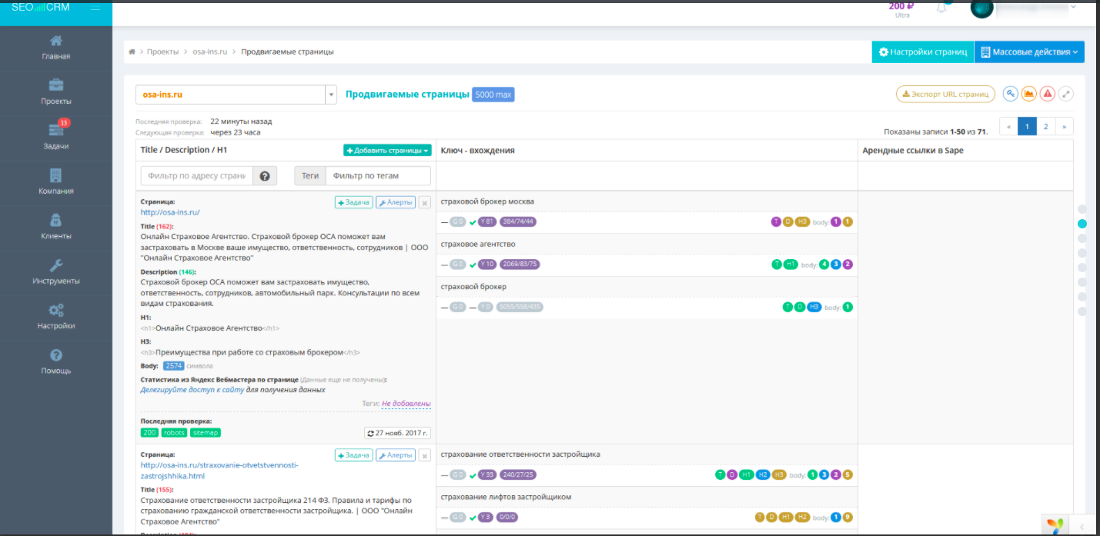This screenshot has width=1100, height=536.
Task: Click the blue key icon button
Action: [1010, 94]
